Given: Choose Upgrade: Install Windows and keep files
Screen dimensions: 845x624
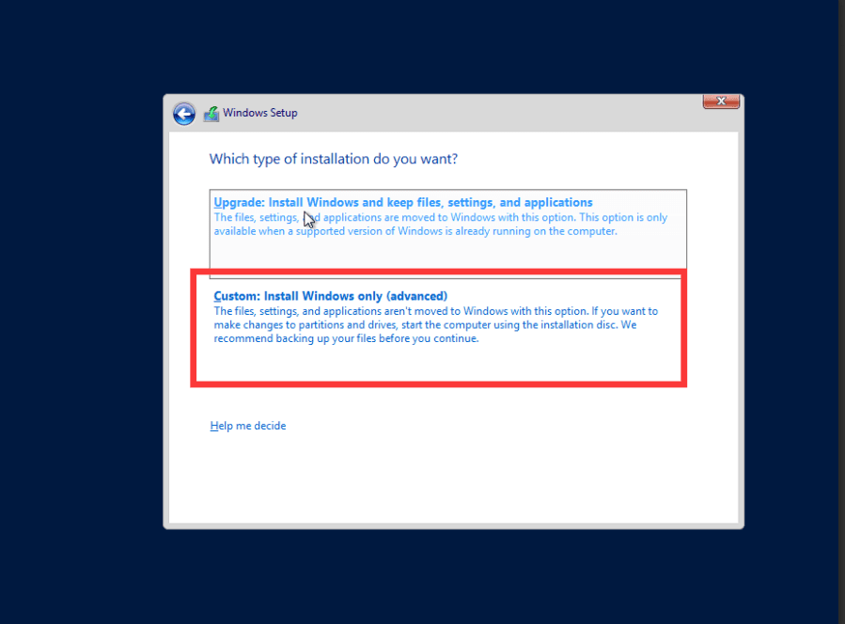Looking at the screenshot, I should point(447,233).
